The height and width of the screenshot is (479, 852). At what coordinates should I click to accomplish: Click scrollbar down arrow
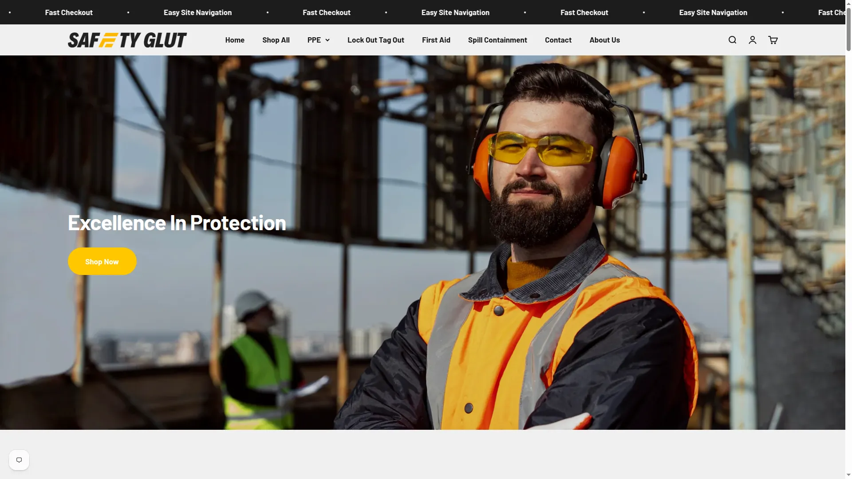(x=848, y=475)
